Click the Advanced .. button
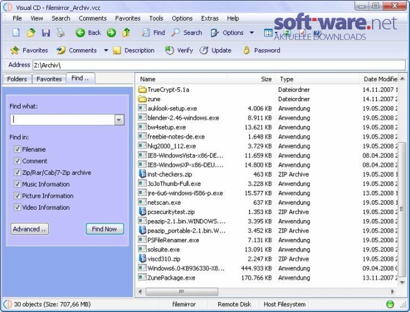410x312 pixels. tap(29, 229)
